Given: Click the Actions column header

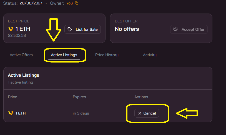Looking at the screenshot, I should point(141,97).
